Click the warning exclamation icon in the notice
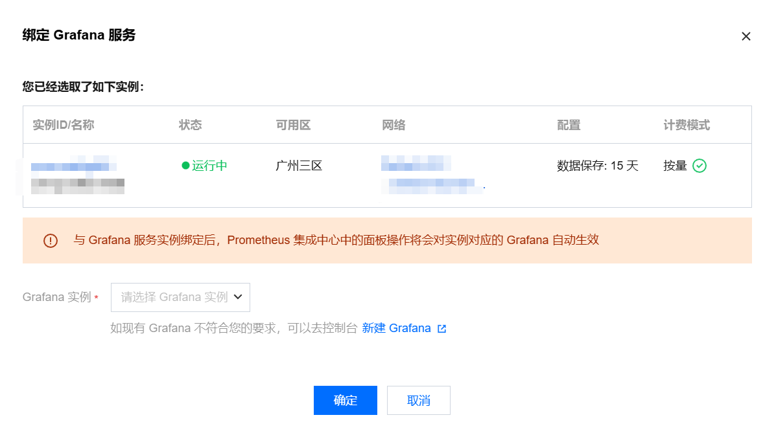 click(x=51, y=241)
